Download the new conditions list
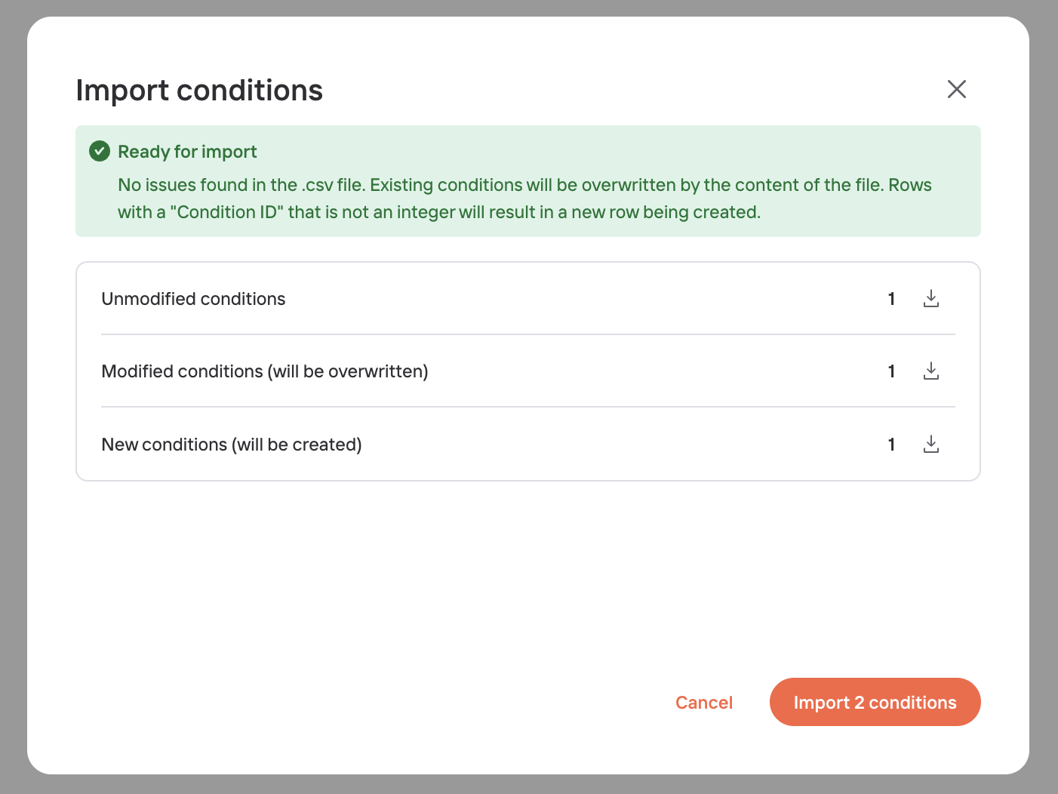Screen dimensions: 1058x794 931,445
